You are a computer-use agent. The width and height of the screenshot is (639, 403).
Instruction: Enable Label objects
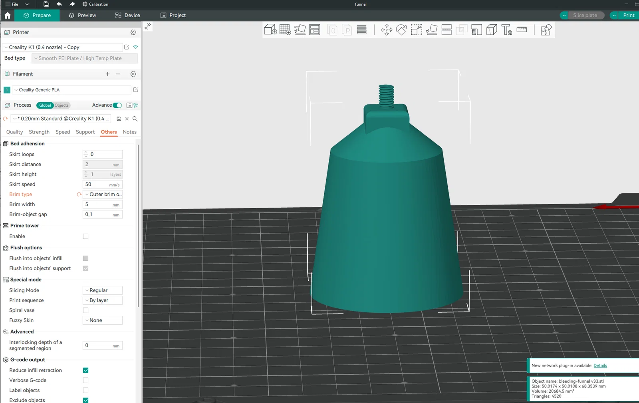pos(85,390)
